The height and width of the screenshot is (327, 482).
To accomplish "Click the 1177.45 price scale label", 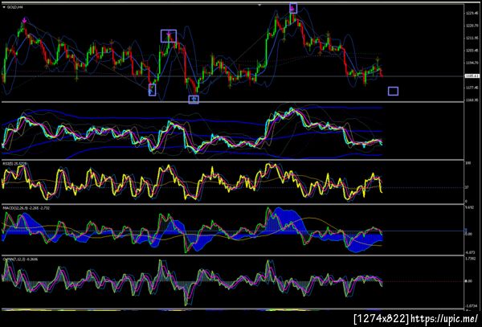I will coord(472,88).
